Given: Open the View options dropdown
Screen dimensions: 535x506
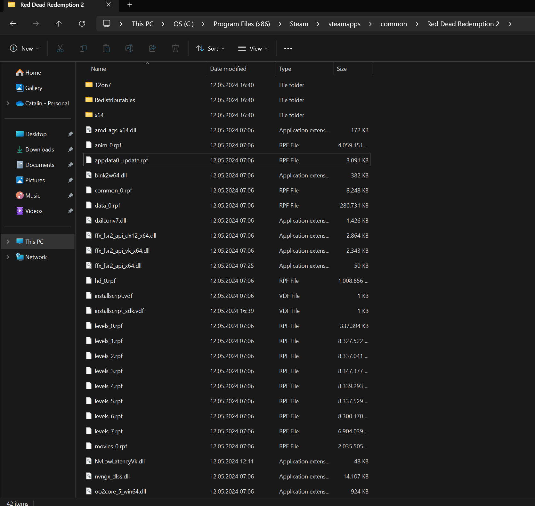Looking at the screenshot, I should [253, 49].
